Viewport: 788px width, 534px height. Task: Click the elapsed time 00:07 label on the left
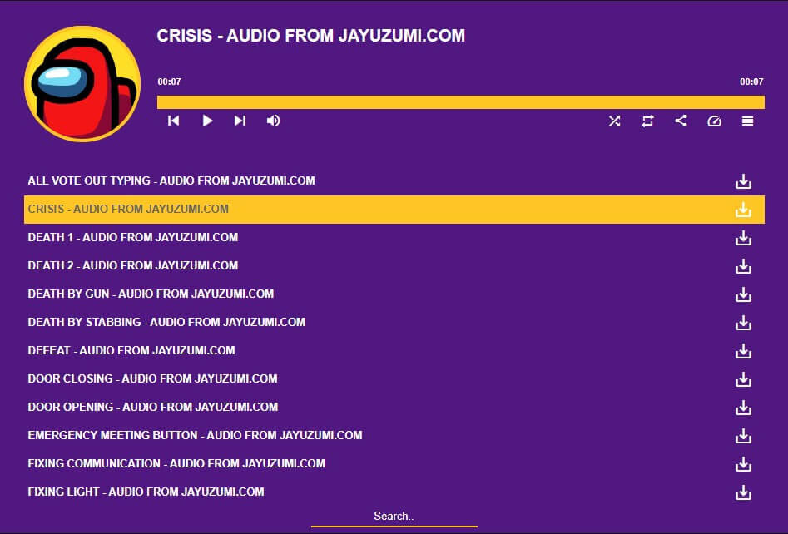click(x=170, y=82)
